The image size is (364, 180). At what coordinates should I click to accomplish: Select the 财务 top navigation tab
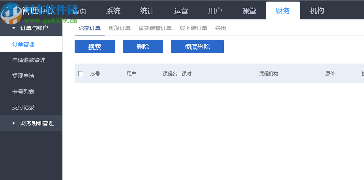[283, 11]
